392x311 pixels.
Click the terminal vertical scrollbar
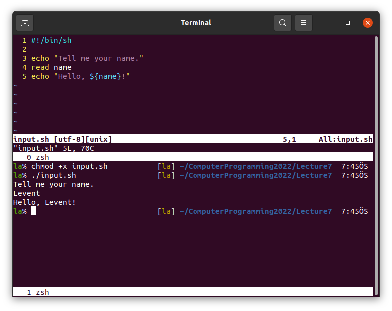376,165
